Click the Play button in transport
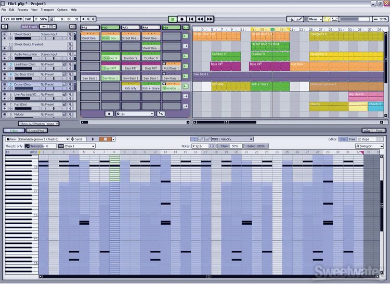The image size is (390, 284). click(173, 19)
